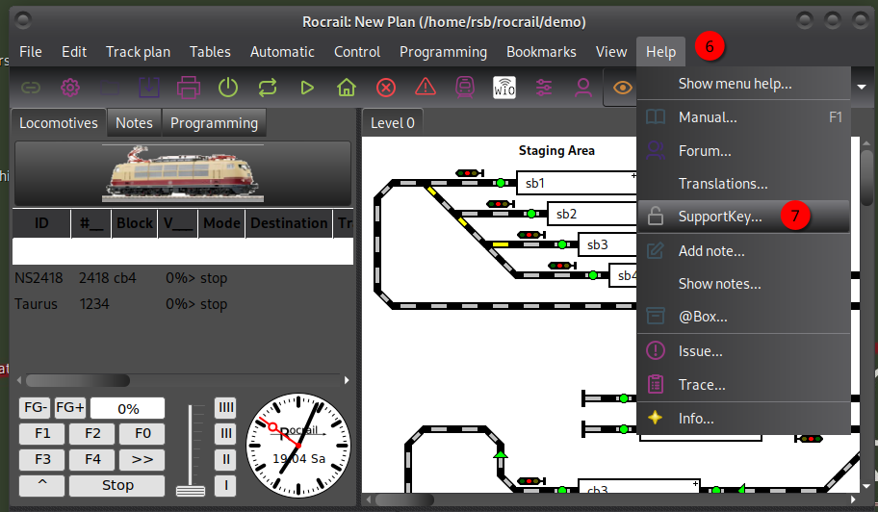Click the red circled X icon
Screen dimensions: 878x512
(x=386, y=89)
